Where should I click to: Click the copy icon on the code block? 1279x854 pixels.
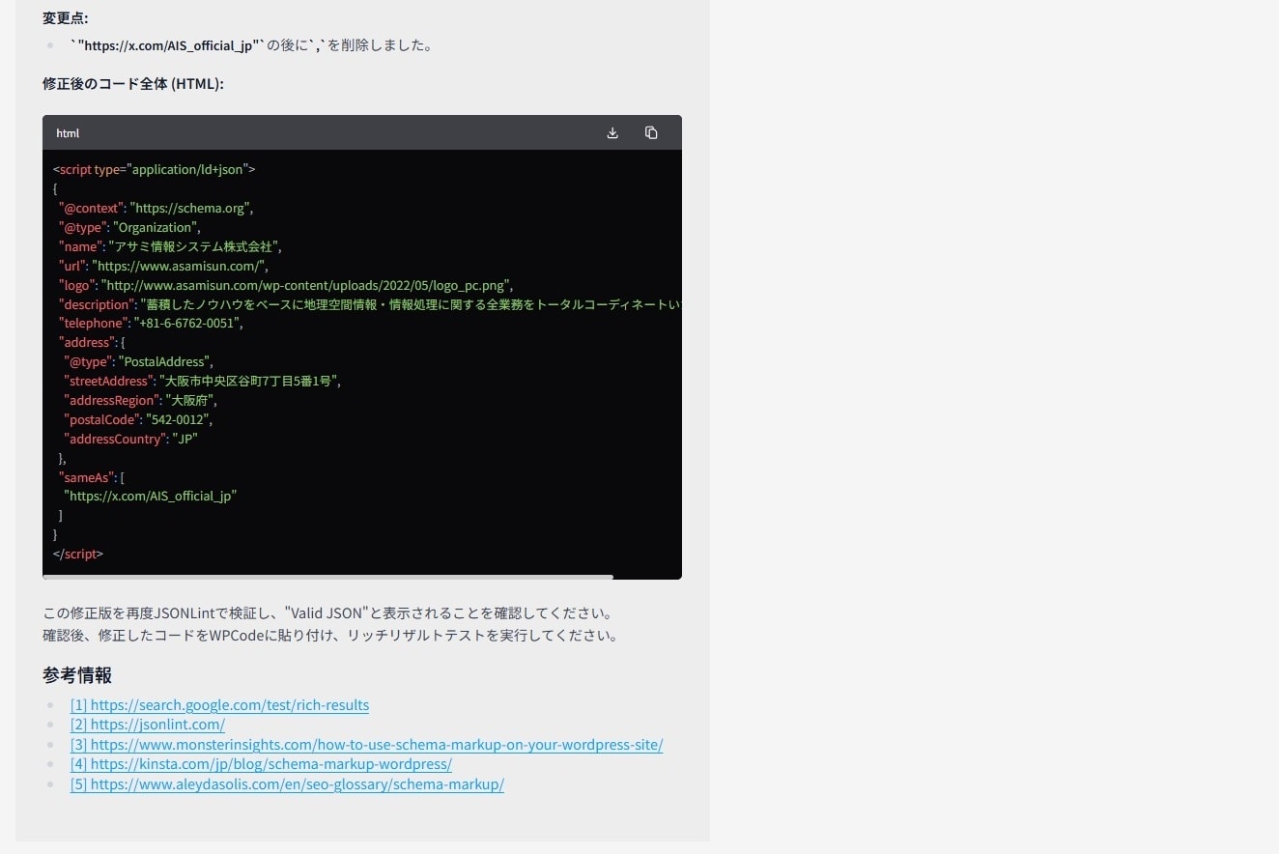click(x=651, y=132)
